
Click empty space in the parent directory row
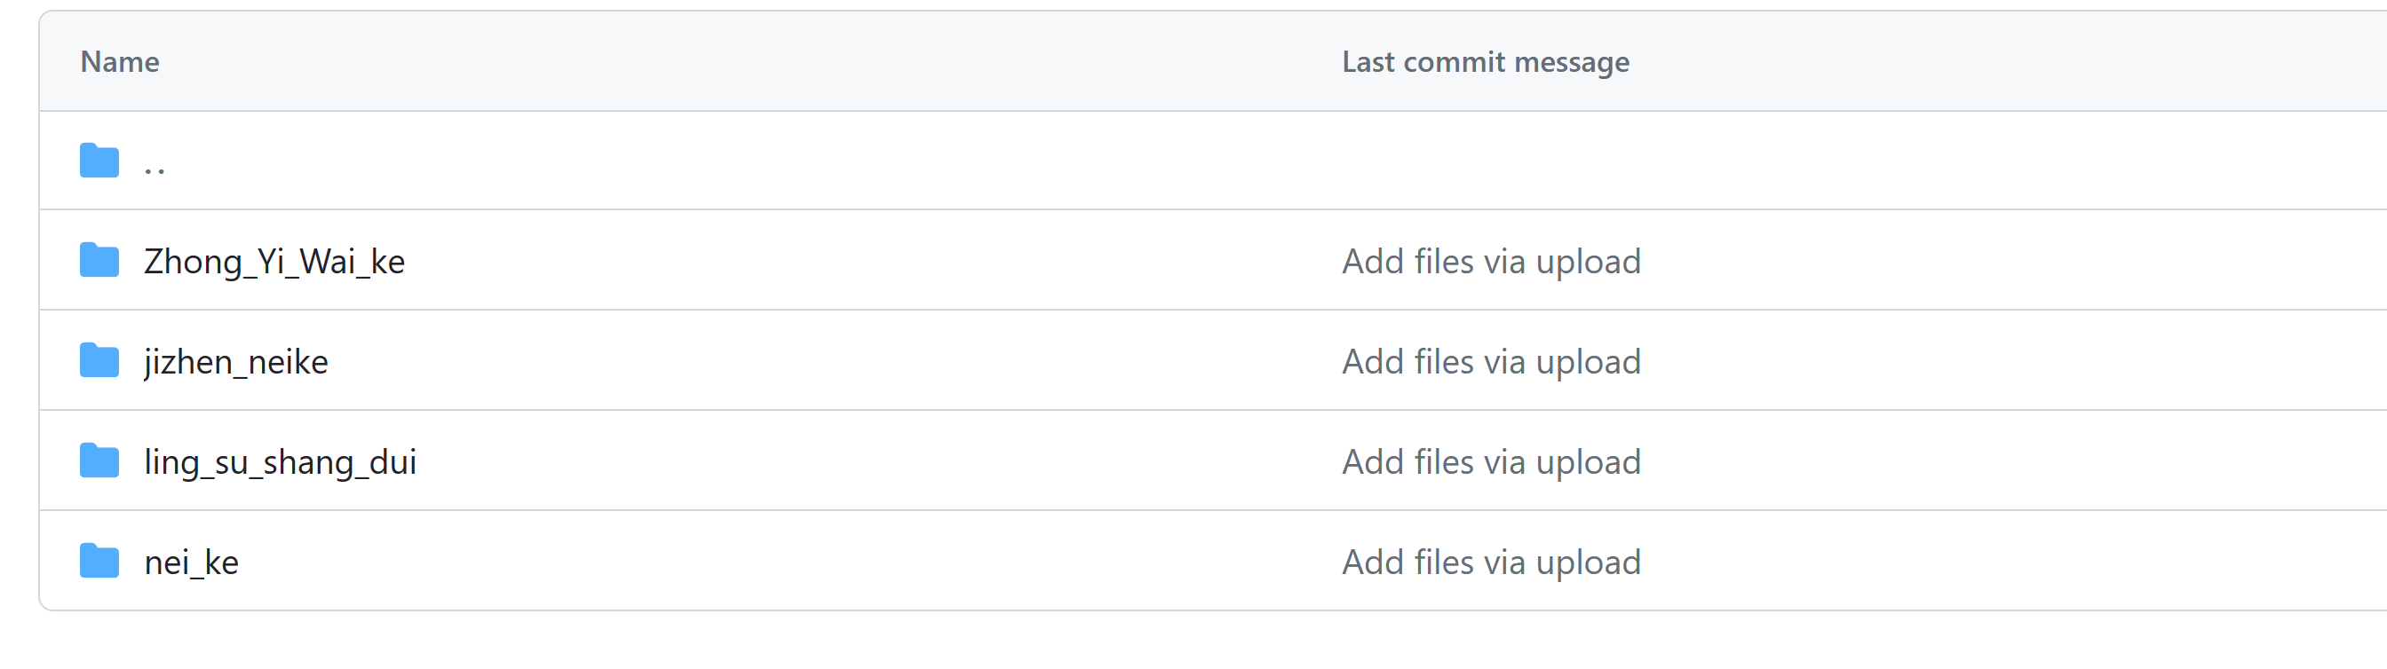(1205, 161)
